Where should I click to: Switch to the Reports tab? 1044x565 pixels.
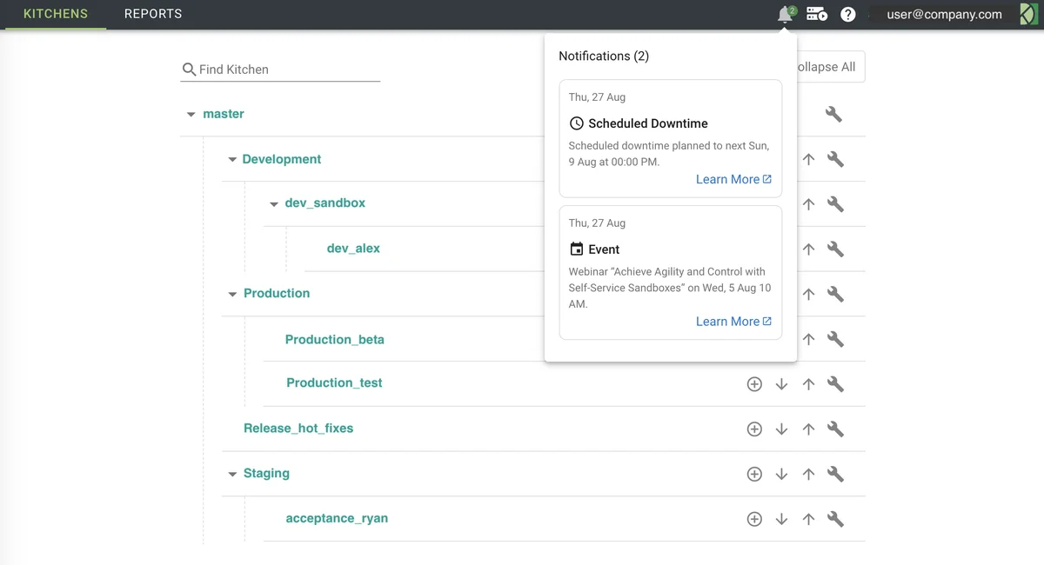pyautogui.click(x=153, y=14)
